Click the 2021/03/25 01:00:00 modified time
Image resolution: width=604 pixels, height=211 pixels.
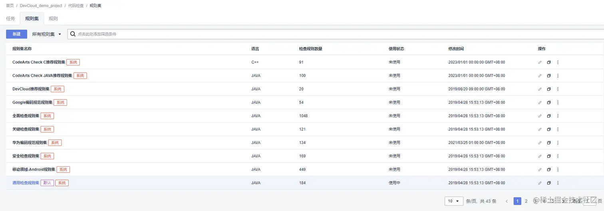click(x=477, y=143)
